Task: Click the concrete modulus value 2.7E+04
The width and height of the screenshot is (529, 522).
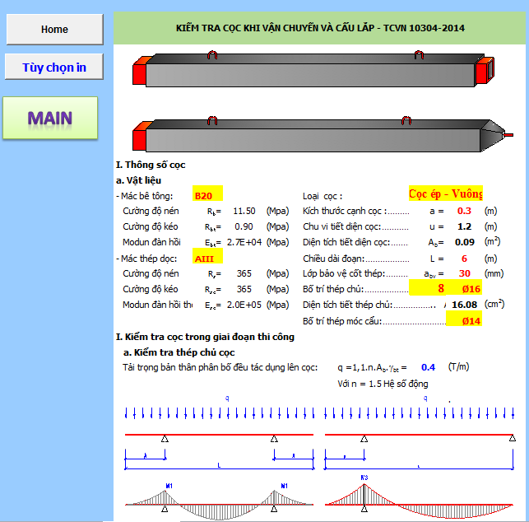Action: [244, 242]
